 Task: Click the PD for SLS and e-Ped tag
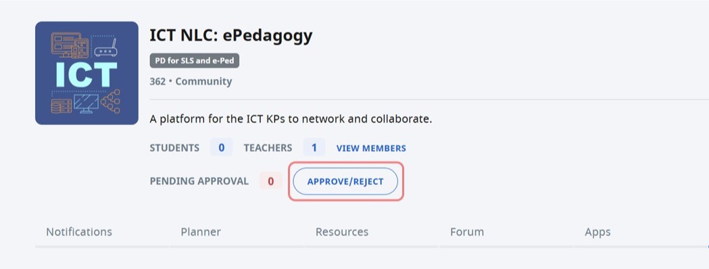coord(195,61)
